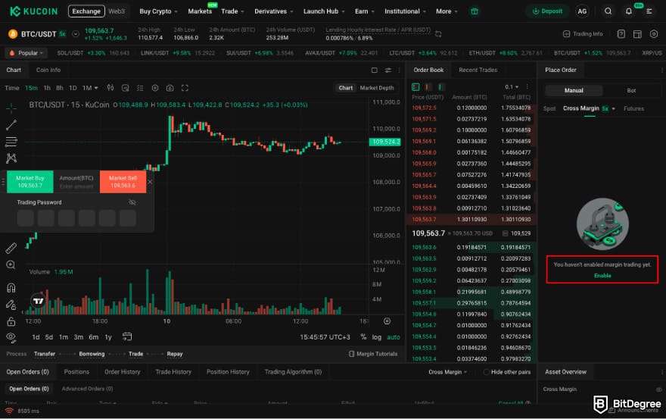Switch to Coin Info tab
This screenshot has width=666, height=419.
pos(48,70)
